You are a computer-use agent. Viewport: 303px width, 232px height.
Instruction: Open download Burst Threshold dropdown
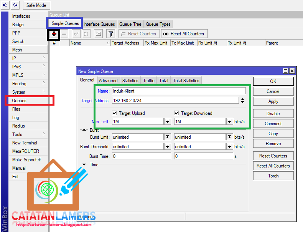point(229,147)
